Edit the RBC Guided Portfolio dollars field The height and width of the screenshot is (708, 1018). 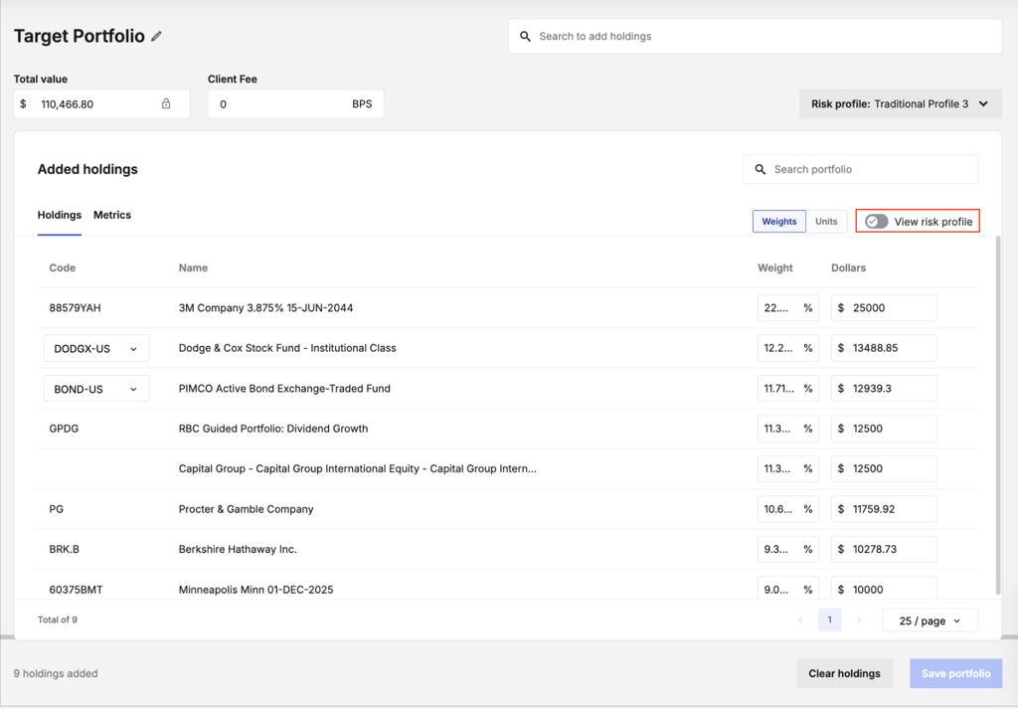tap(884, 429)
